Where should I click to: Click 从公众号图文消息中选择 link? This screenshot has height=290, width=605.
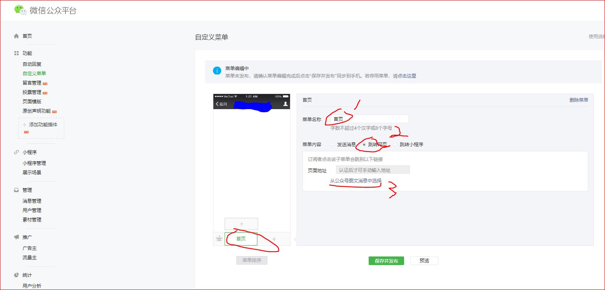click(x=356, y=180)
